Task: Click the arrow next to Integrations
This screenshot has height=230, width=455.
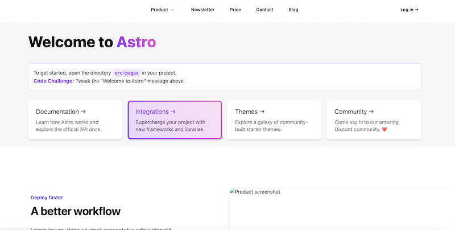Action: pyautogui.click(x=173, y=112)
